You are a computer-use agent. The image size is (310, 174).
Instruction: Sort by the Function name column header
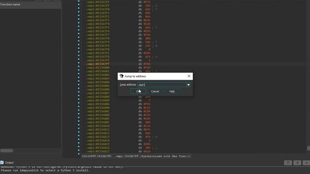(x=31, y=4)
